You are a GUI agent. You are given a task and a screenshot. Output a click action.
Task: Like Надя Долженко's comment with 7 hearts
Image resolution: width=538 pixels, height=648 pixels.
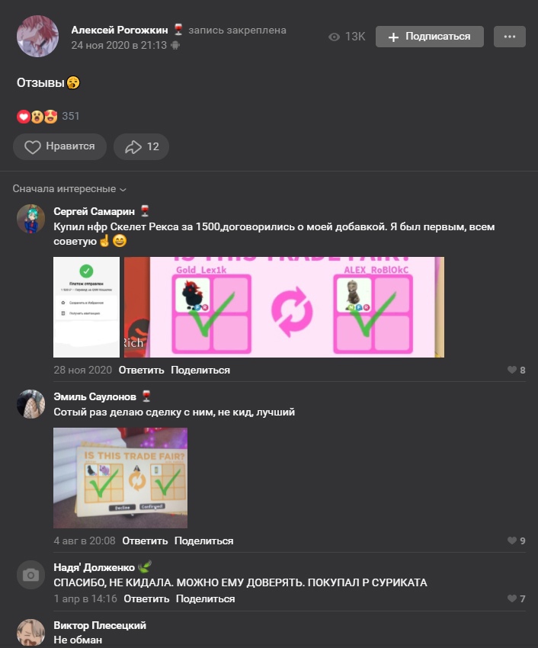pyautogui.click(x=517, y=598)
